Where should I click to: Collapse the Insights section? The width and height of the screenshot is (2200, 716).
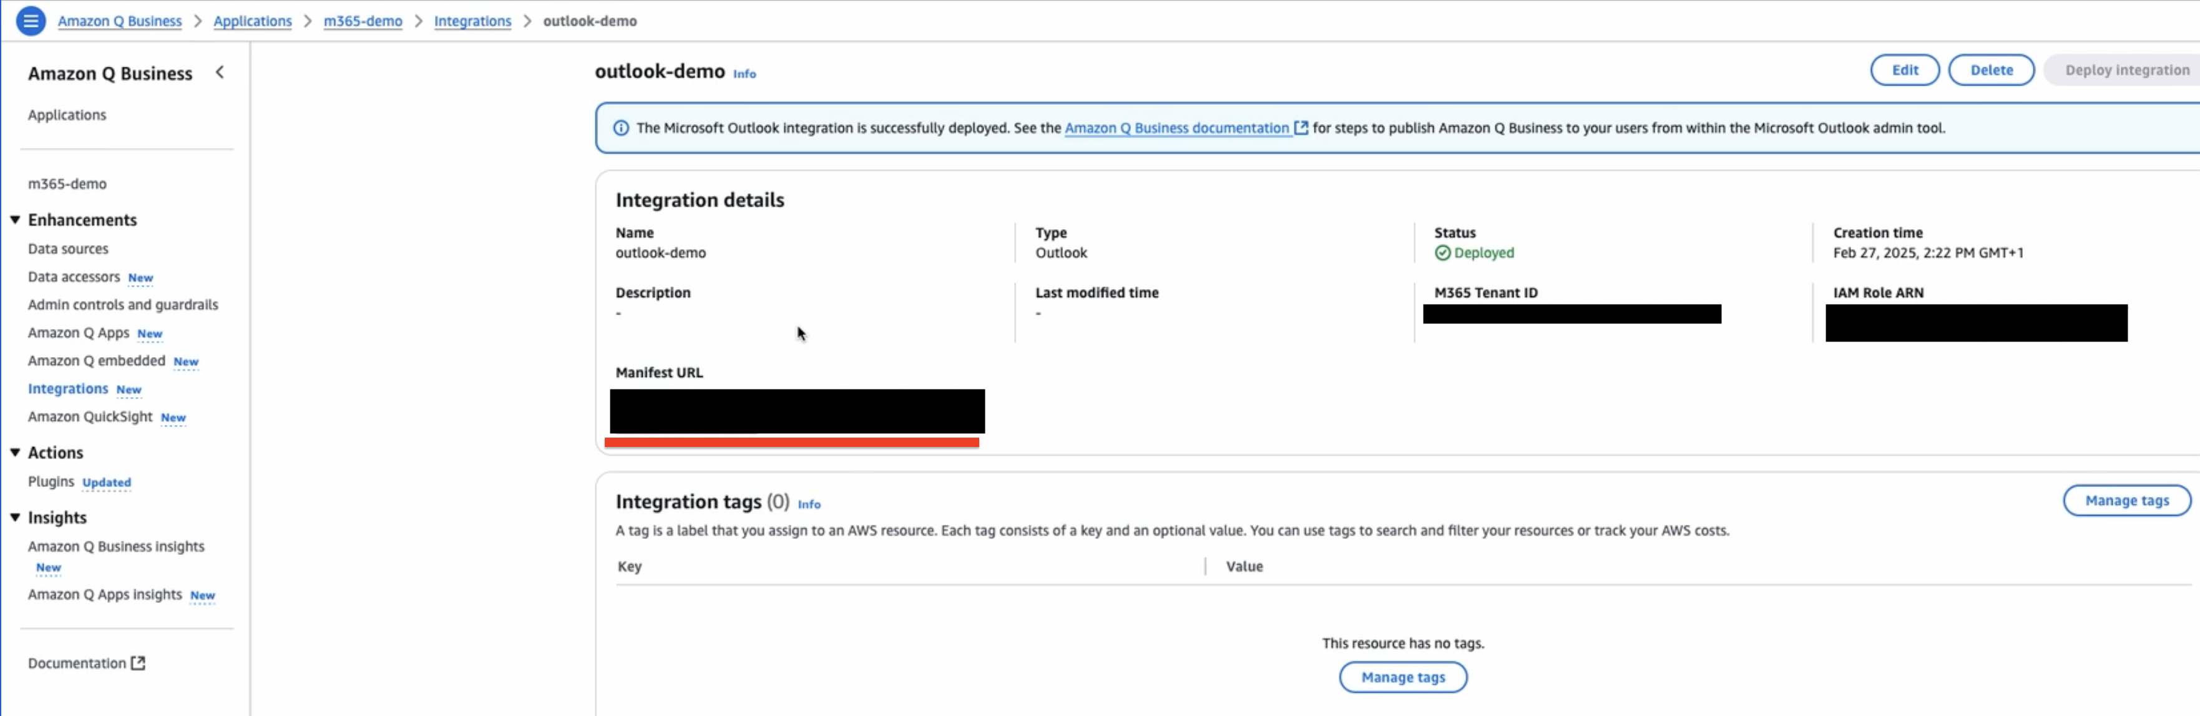(16, 517)
